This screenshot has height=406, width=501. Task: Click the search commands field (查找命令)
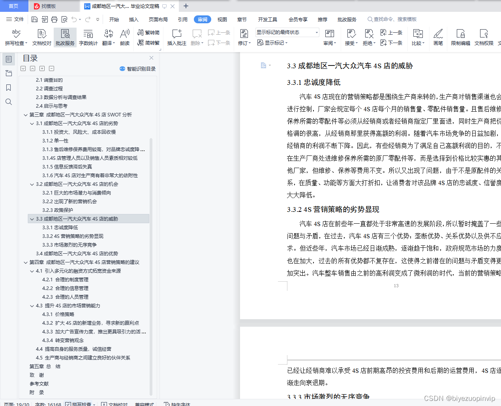(x=392, y=19)
